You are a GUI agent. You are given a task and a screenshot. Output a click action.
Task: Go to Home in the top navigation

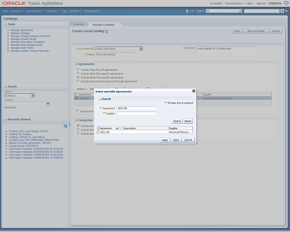[x=5, y=11]
